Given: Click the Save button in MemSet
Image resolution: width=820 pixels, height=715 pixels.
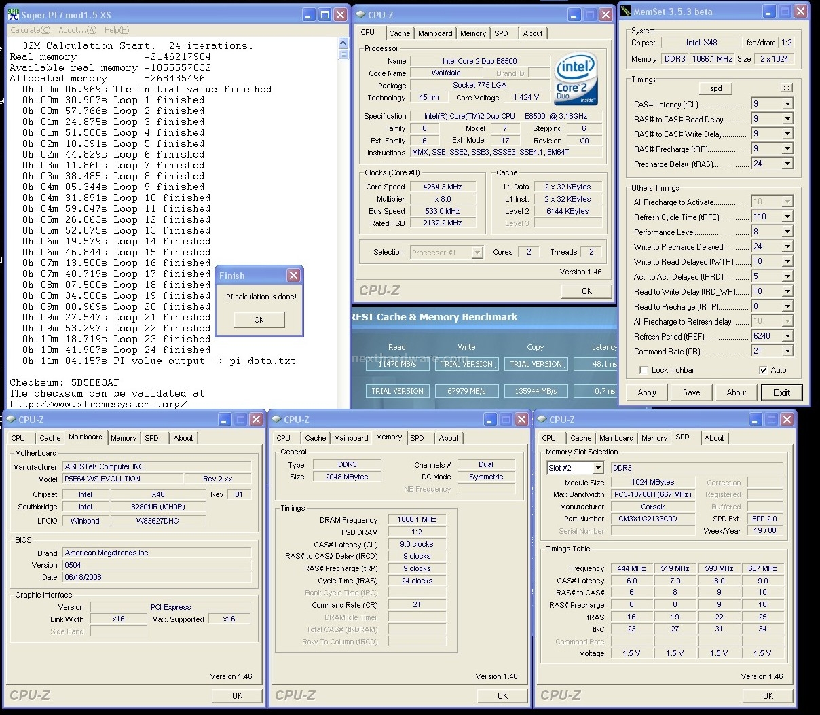Looking at the screenshot, I should click(x=692, y=392).
